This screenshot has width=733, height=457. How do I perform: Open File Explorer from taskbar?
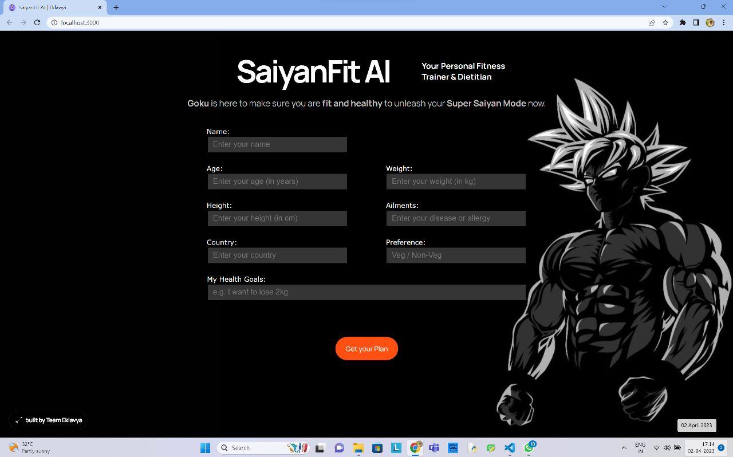click(x=358, y=448)
